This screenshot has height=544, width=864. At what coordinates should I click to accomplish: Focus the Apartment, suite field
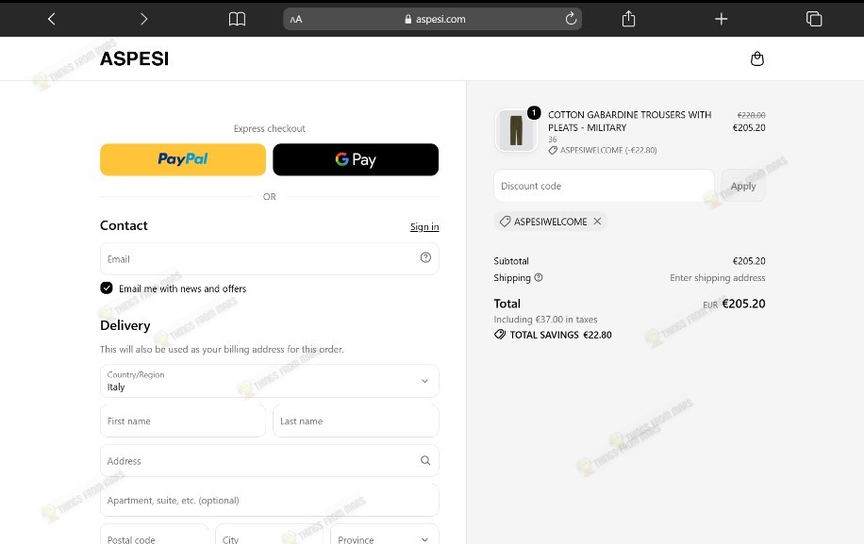click(270, 501)
